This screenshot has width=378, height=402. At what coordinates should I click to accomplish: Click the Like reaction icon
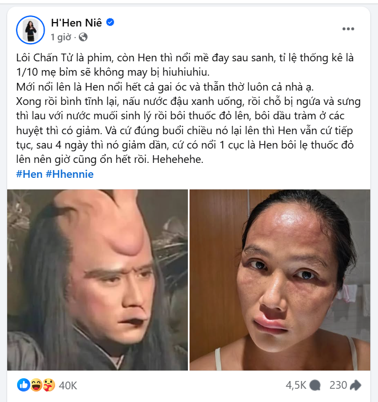[24, 385]
